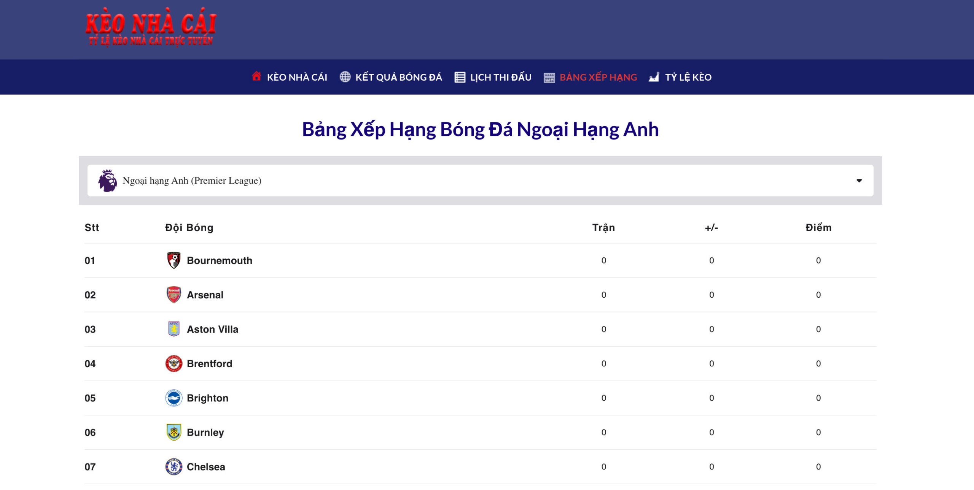Viewport: 974px width, 490px height.
Task: Click the chart icon beside Tỷ Lệ Kèo
Action: click(x=654, y=77)
